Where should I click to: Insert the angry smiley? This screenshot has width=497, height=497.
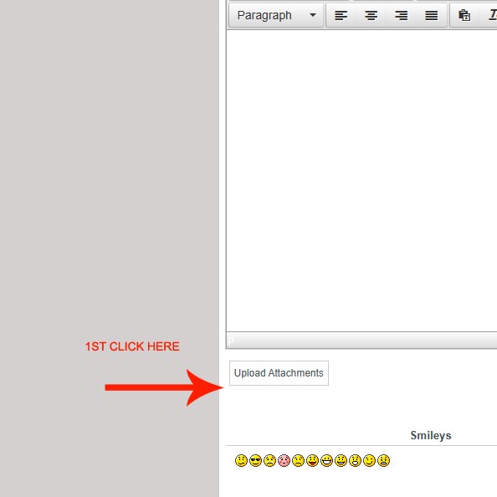coord(383,460)
